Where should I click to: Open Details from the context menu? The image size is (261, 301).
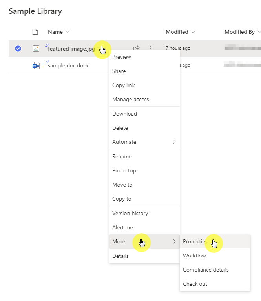(x=144, y=256)
